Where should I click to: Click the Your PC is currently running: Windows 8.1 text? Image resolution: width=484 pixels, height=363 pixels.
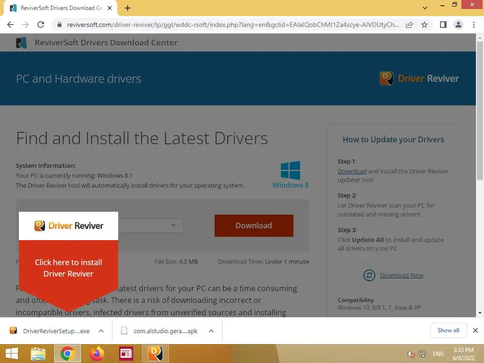(x=74, y=175)
